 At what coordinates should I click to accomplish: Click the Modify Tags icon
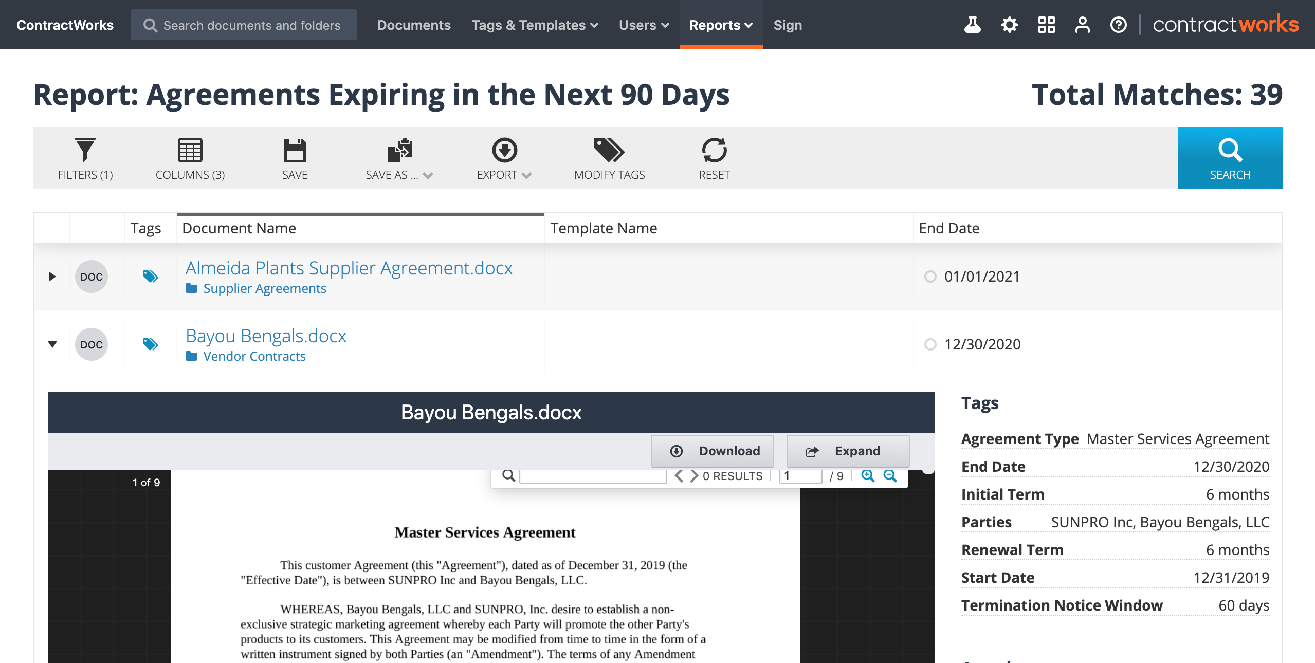tap(609, 158)
